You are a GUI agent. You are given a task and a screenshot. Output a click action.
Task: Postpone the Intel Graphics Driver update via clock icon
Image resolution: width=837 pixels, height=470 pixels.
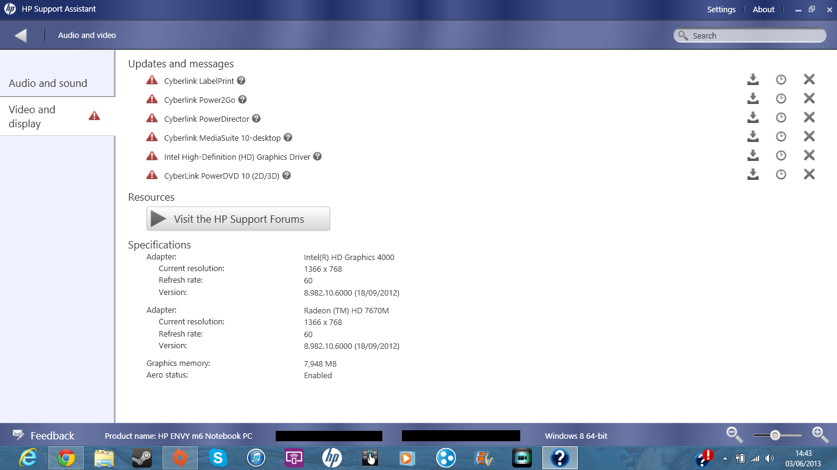781,155
